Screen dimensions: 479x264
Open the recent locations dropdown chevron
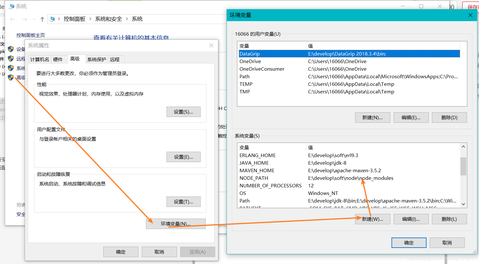click(34, 19)
